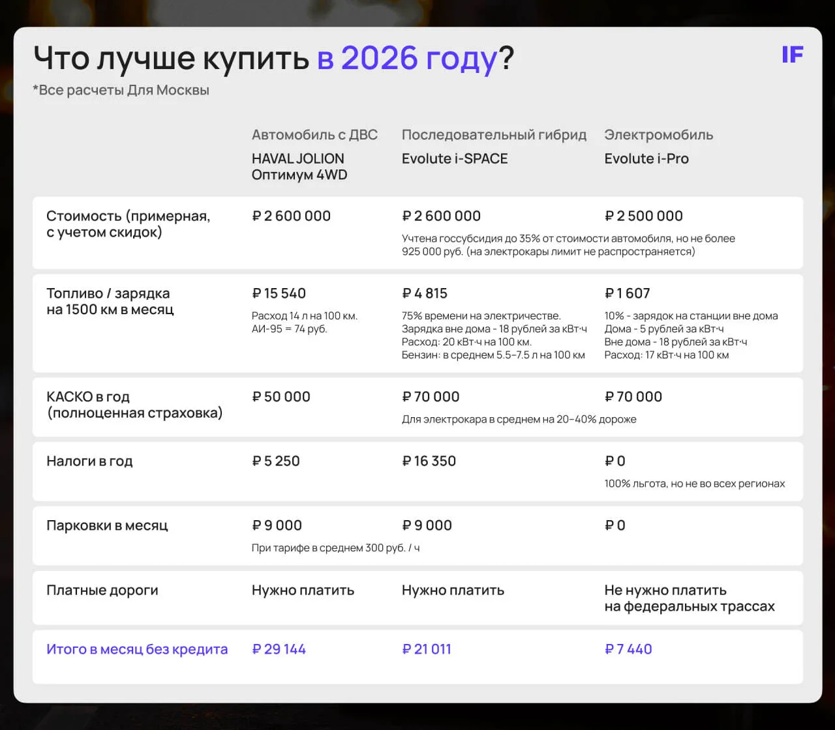Screen dimensions: 835x730
Task: Click hybrid charging cost '₽ 4 815'
Action: (x=425, y=293)
